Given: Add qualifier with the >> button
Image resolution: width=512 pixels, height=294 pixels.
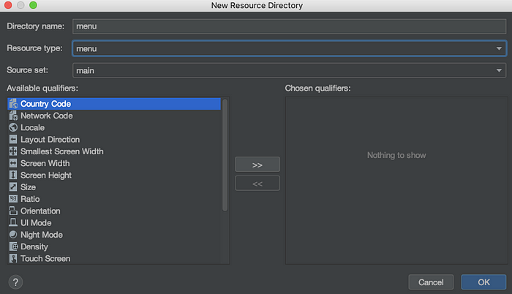Looking at the screenshot, I should coord(257,165).
